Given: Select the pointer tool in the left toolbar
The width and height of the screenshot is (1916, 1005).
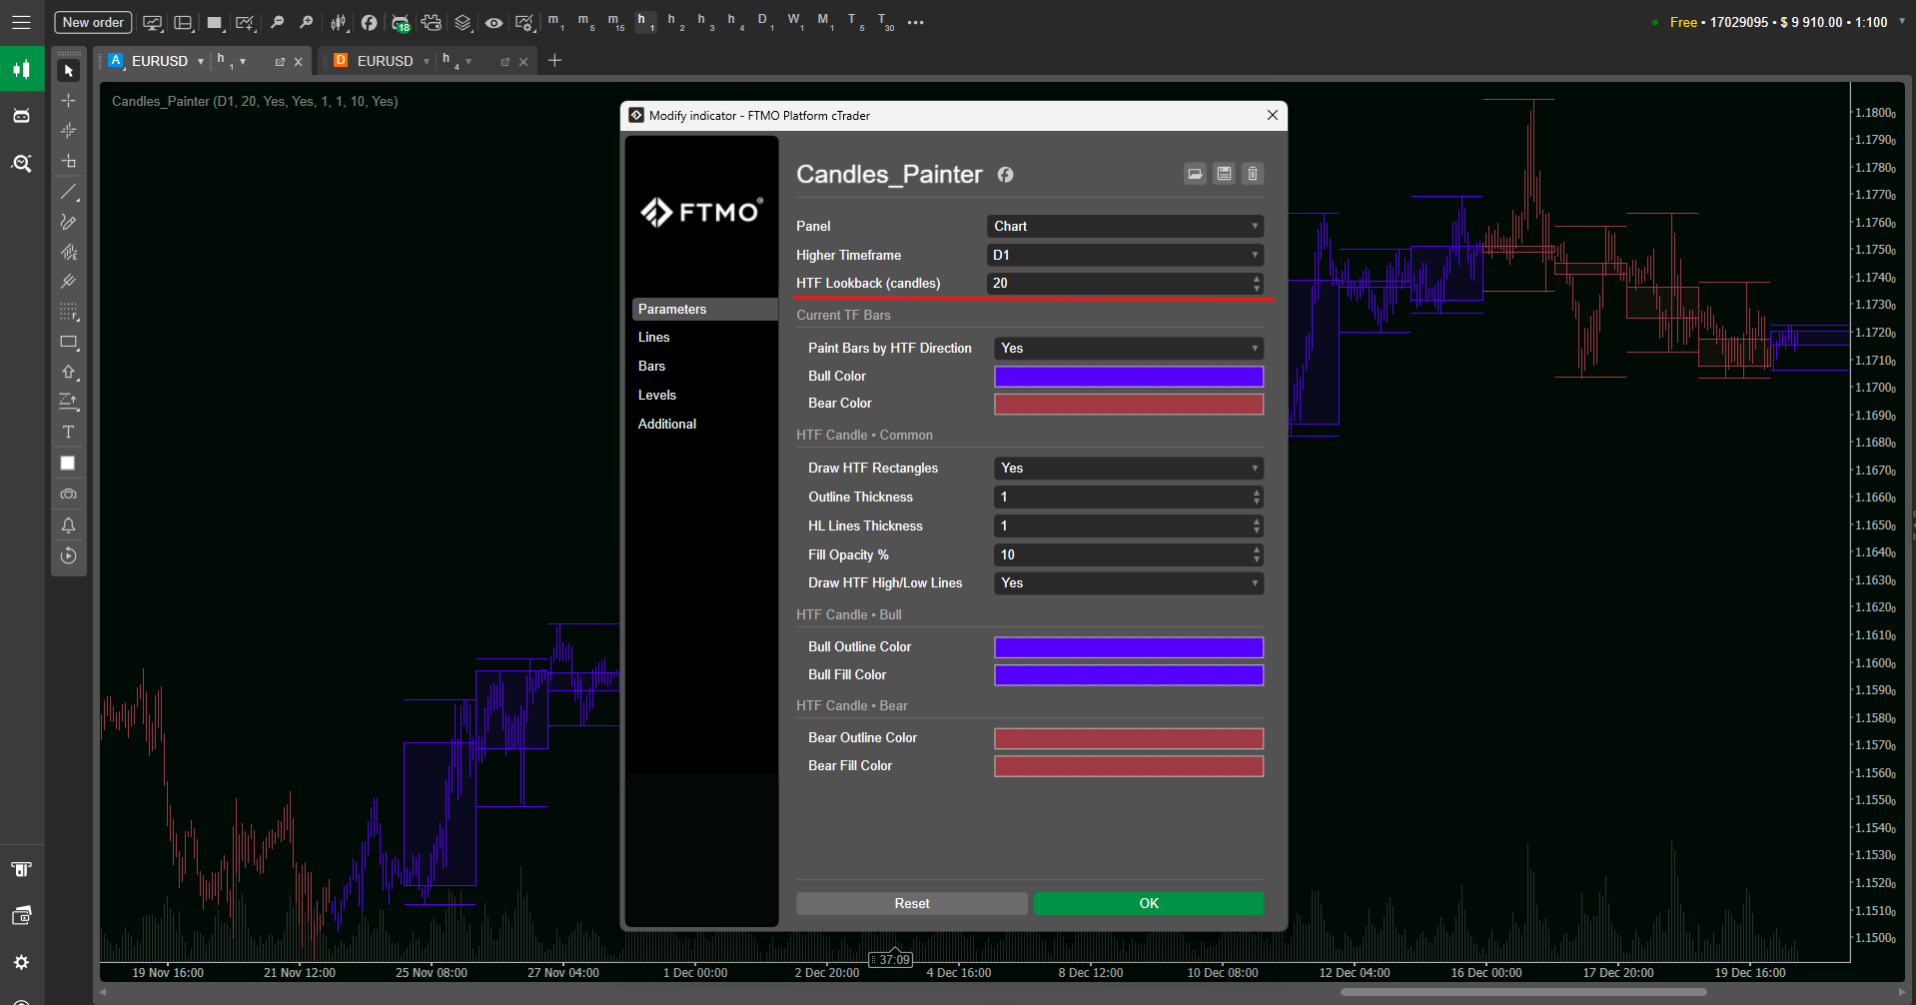Looking at the screenshot, I should pos(68,71).
